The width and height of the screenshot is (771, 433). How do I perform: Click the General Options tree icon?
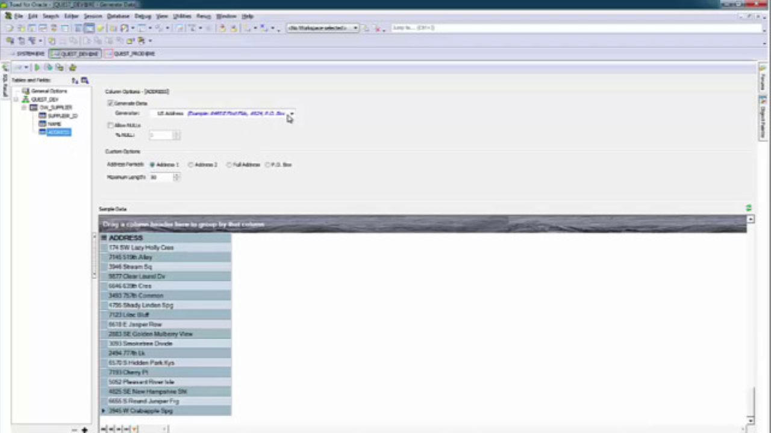[x=25, y=91]
